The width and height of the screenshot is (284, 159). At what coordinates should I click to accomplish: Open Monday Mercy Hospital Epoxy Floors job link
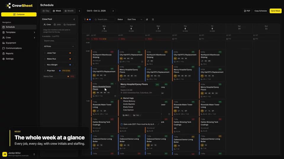pos(101,88)
